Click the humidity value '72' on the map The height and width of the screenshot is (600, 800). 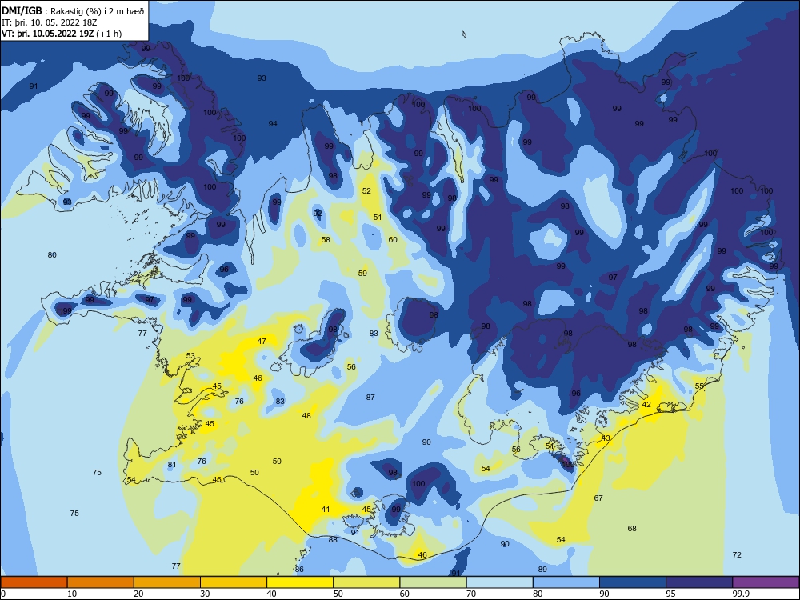[x=737, y=554]
